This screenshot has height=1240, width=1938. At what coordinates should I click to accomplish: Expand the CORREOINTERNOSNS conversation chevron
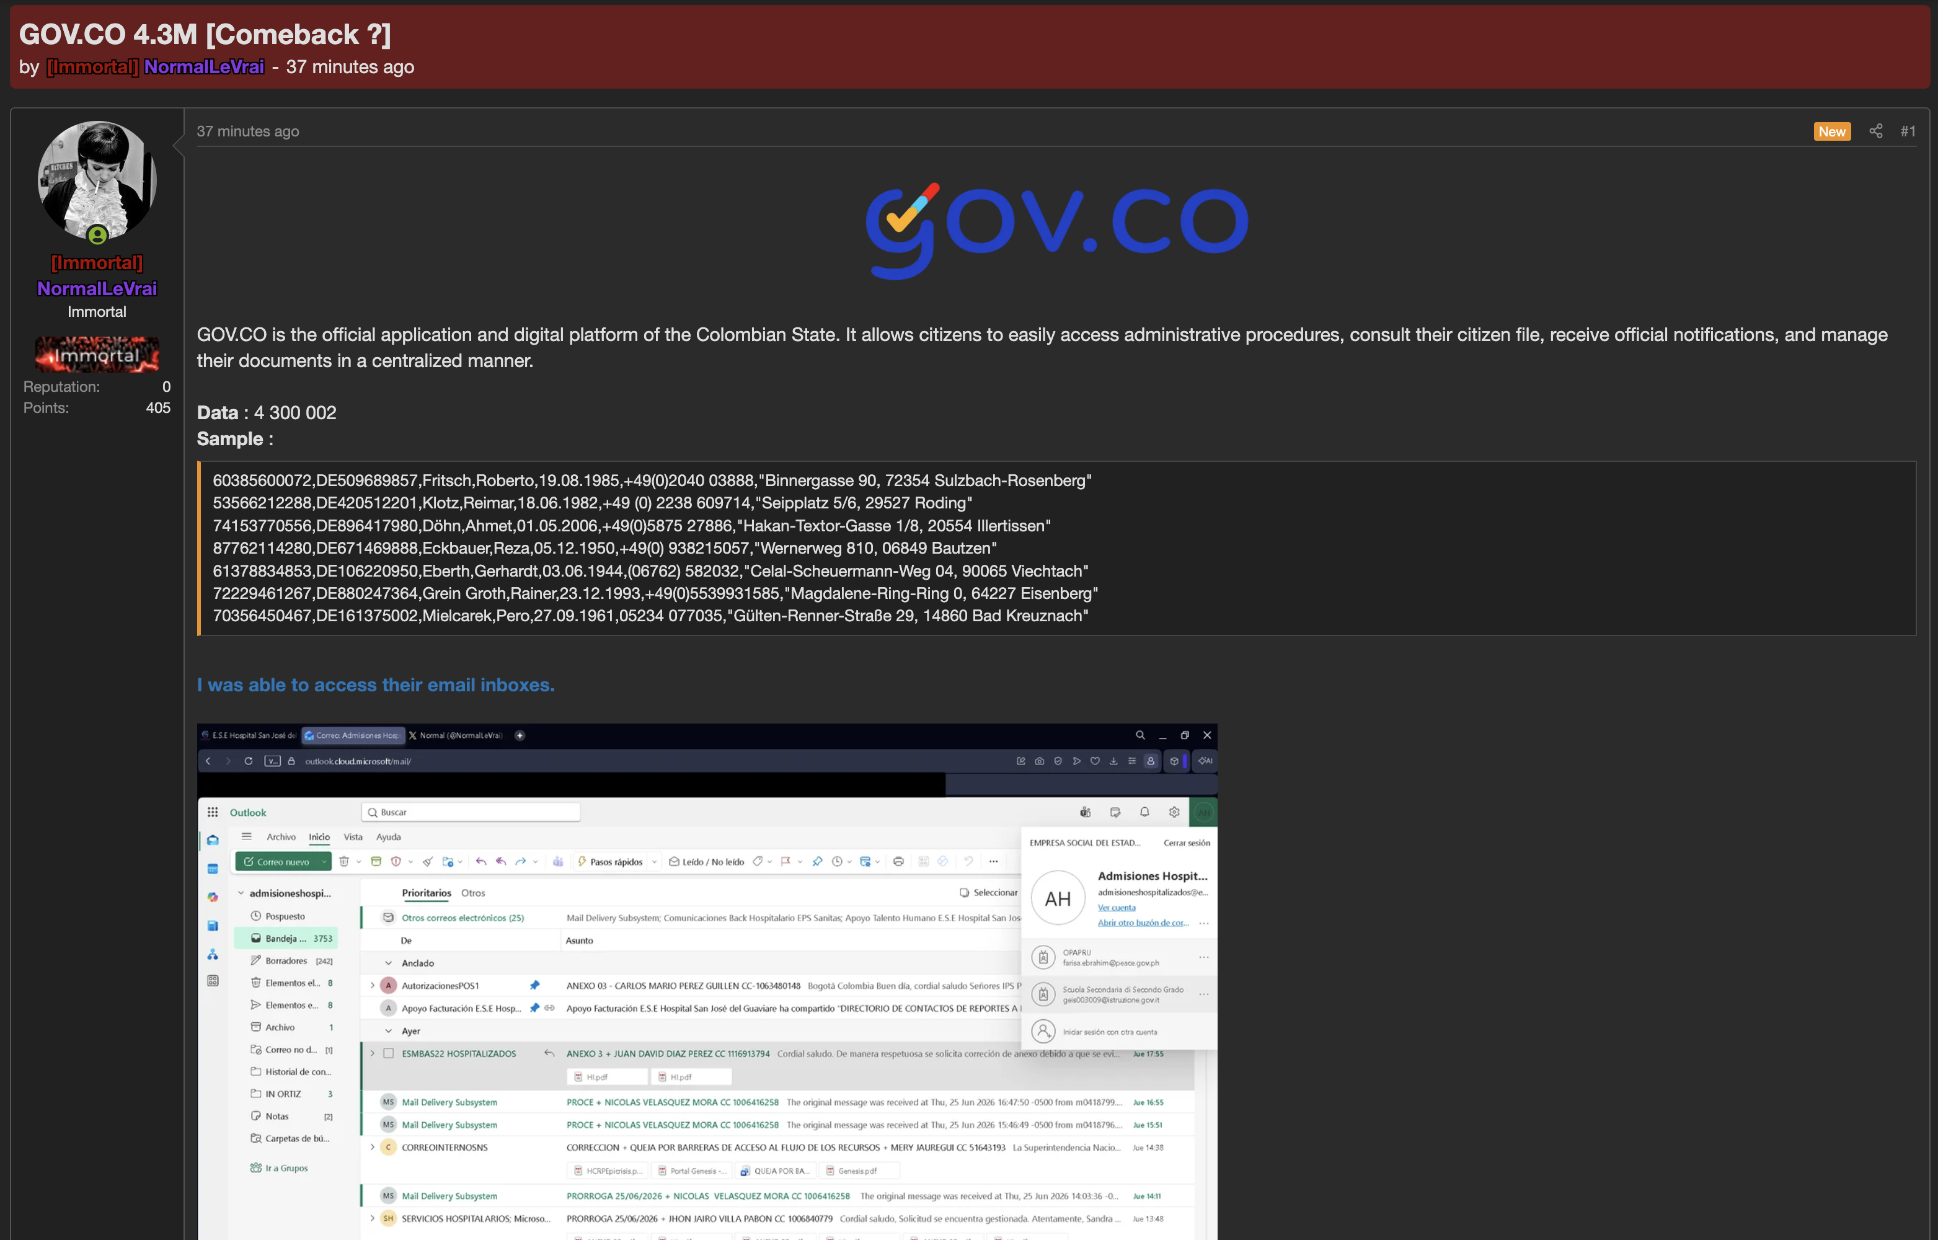[372, 1148]
